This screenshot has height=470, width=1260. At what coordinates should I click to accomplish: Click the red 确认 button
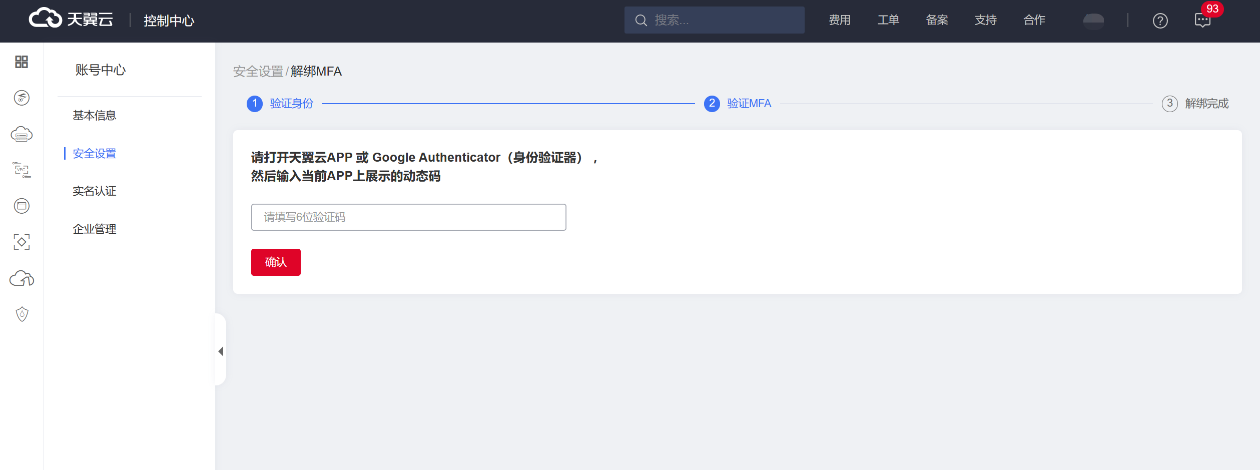276,262
